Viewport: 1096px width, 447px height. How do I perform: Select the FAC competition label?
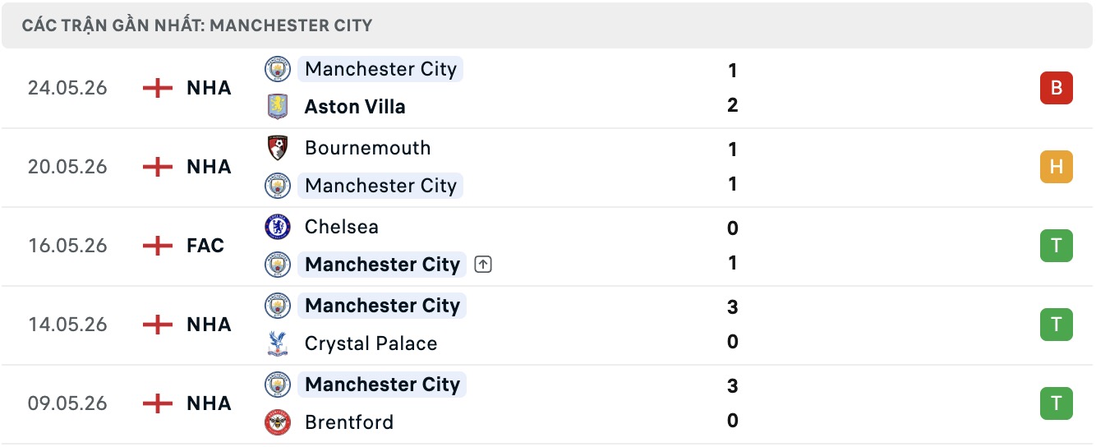(x=205, y=246)
